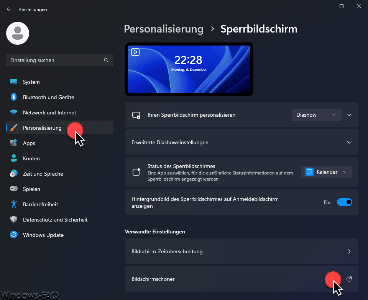This screenshot has width=368, height=300.
Task: Open Konten settings
Action: click(x=60, y=158)
